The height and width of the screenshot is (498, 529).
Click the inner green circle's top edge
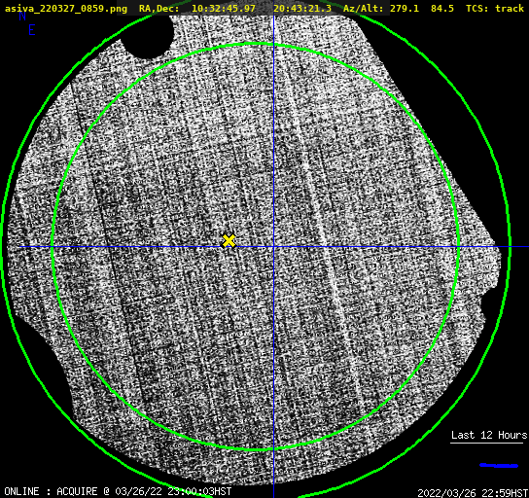[x=256, y=44]
